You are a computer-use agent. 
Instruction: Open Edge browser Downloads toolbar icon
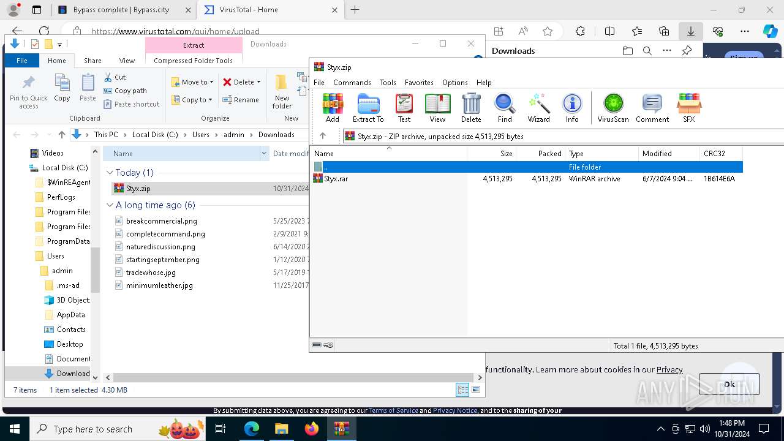690,31
